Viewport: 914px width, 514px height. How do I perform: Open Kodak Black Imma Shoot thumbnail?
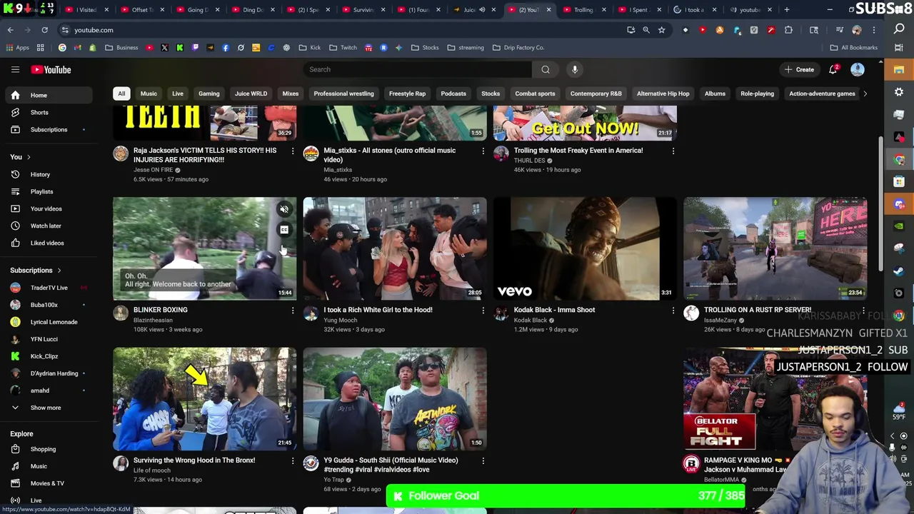point(585,248)
